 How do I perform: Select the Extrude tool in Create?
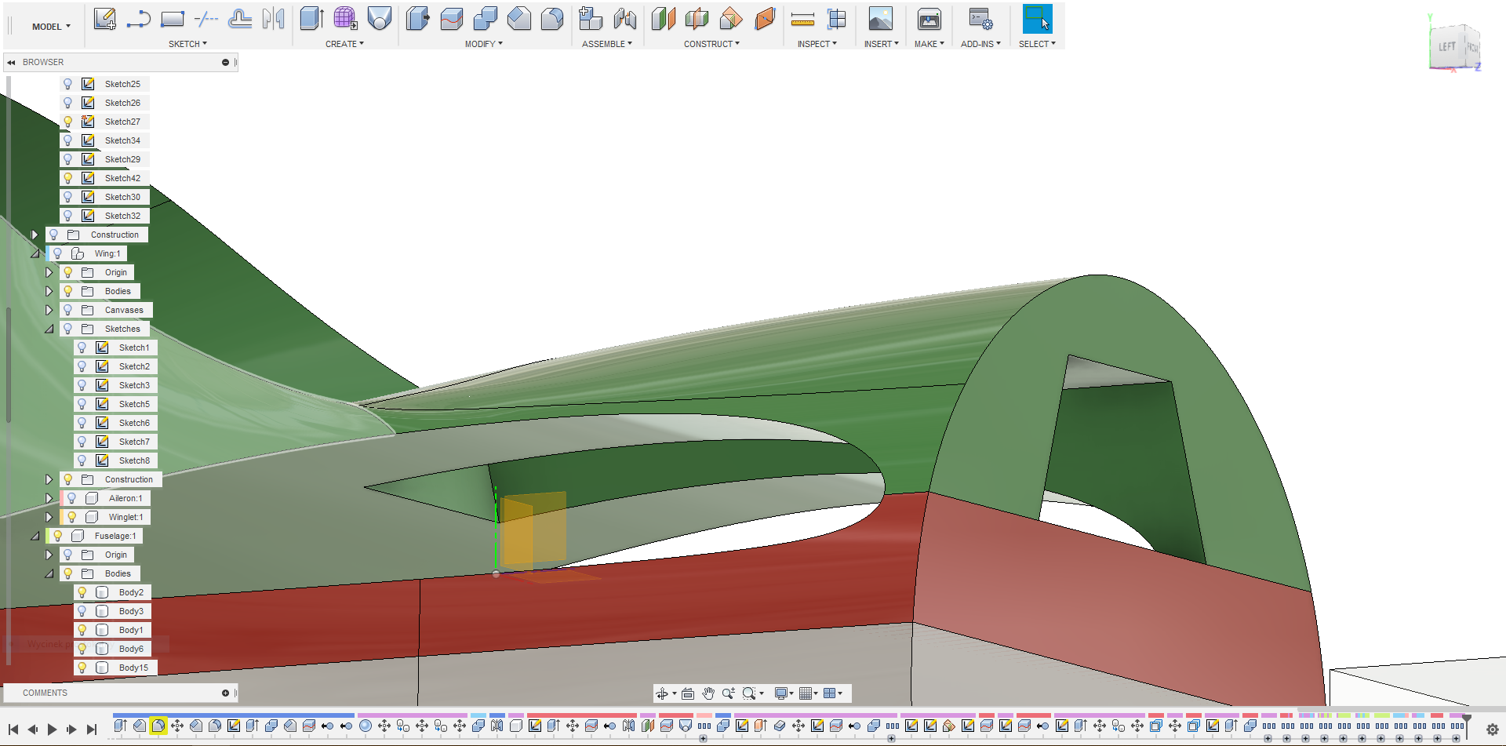[311, 19]
